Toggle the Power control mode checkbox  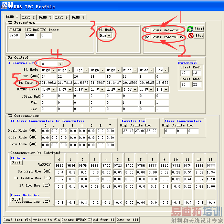tap(148, 37)
